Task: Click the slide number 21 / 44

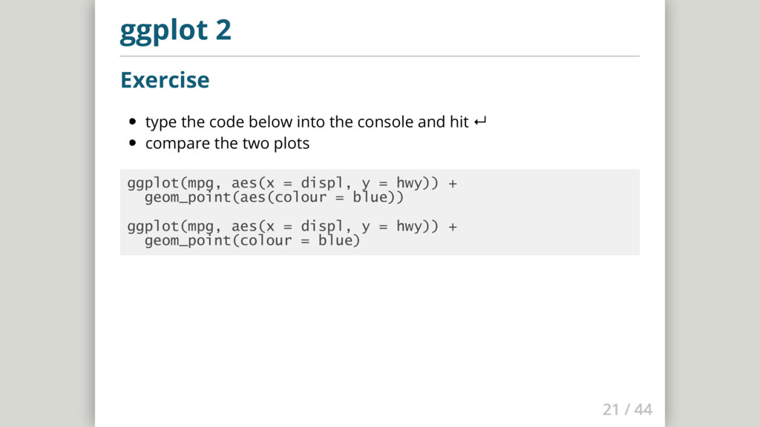Action: (627, 409)
